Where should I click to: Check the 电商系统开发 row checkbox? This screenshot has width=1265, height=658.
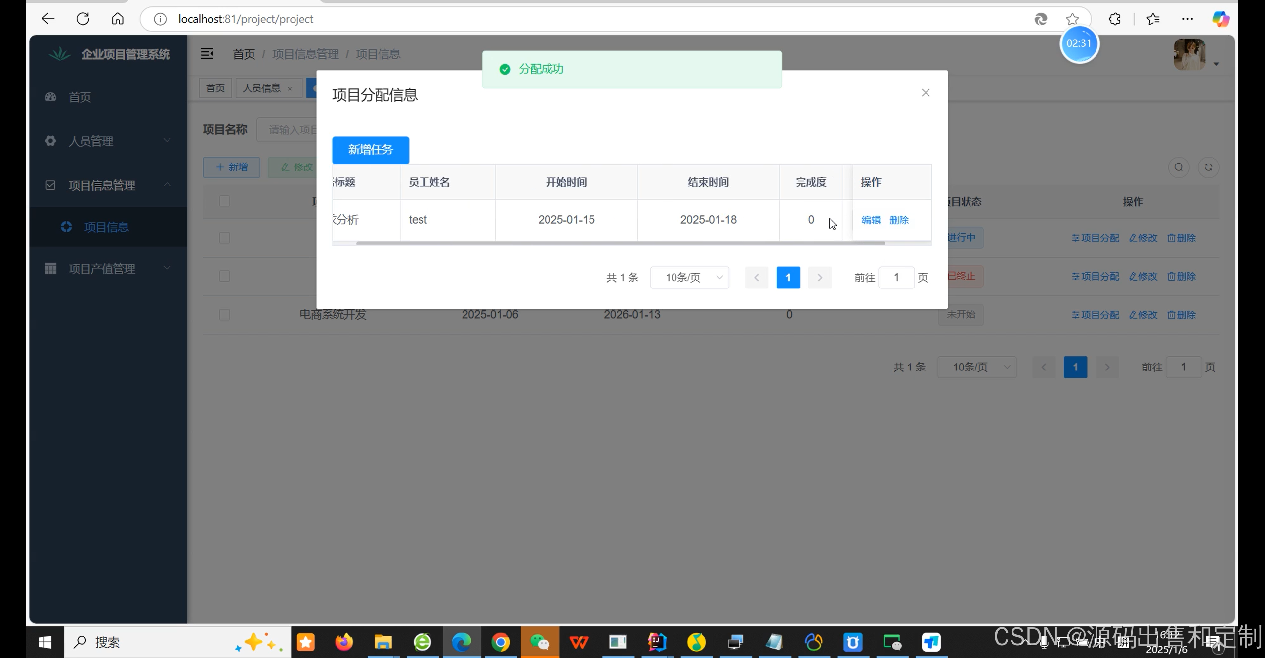224,315
